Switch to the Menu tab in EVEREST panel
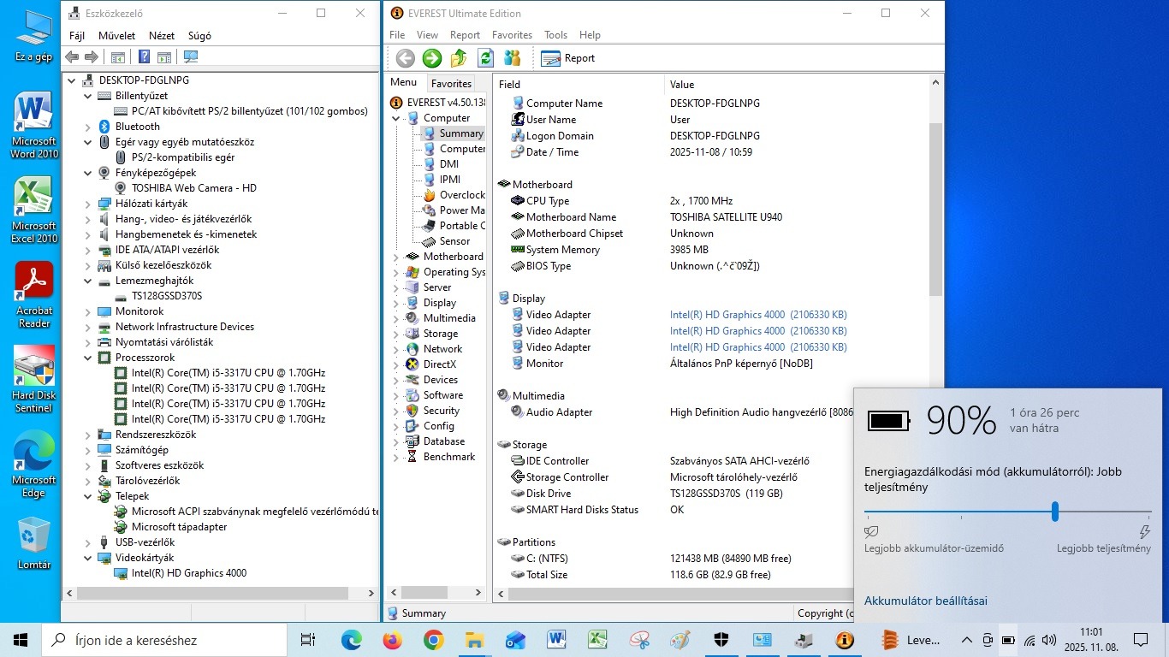 click(403, 82)
